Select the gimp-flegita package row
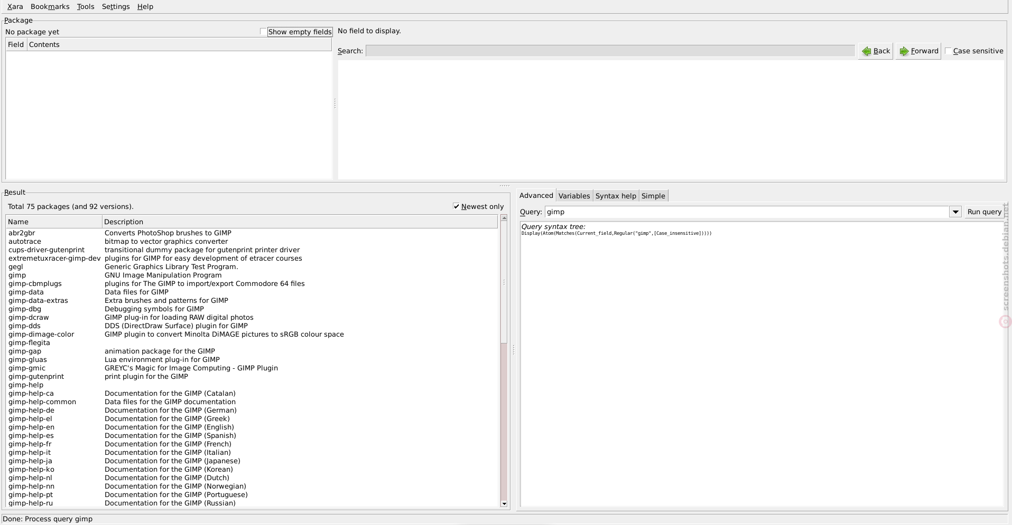 point(252,342)
